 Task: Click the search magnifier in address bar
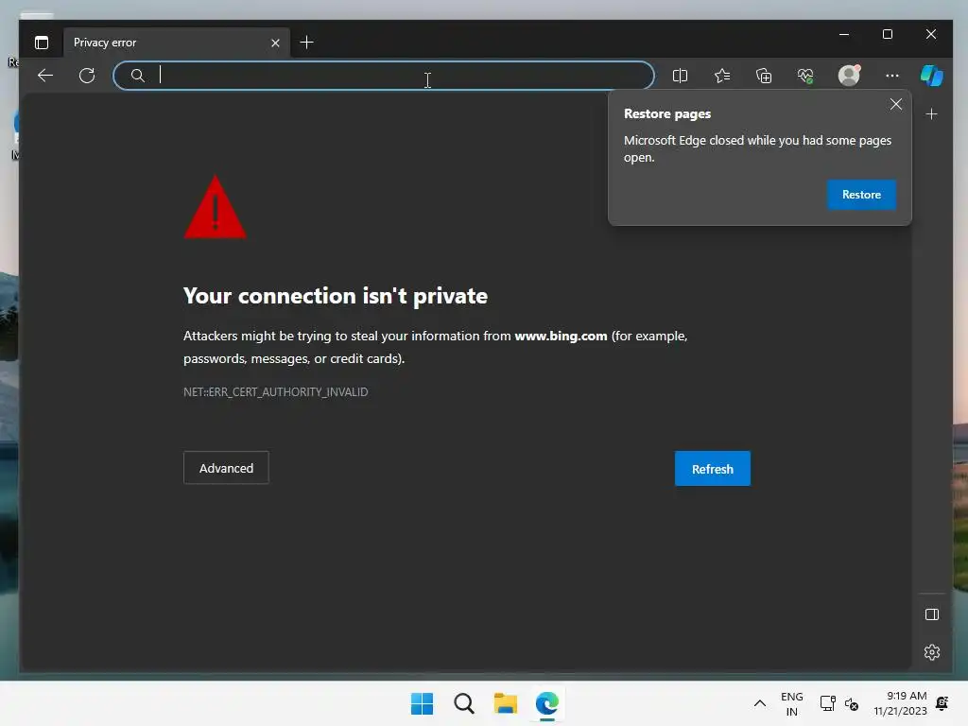point(138,76)
